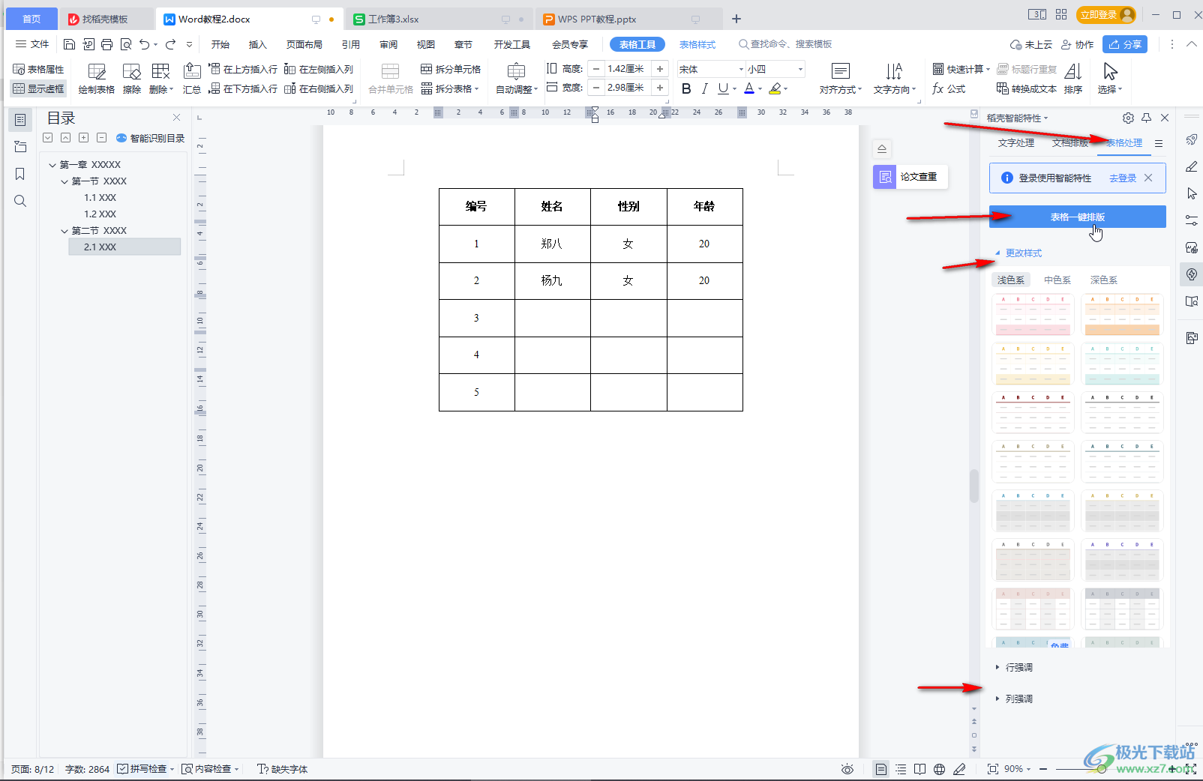Select the draw table tool
The height and width of the screenshot is (781, 1203).
coord(97,79)
